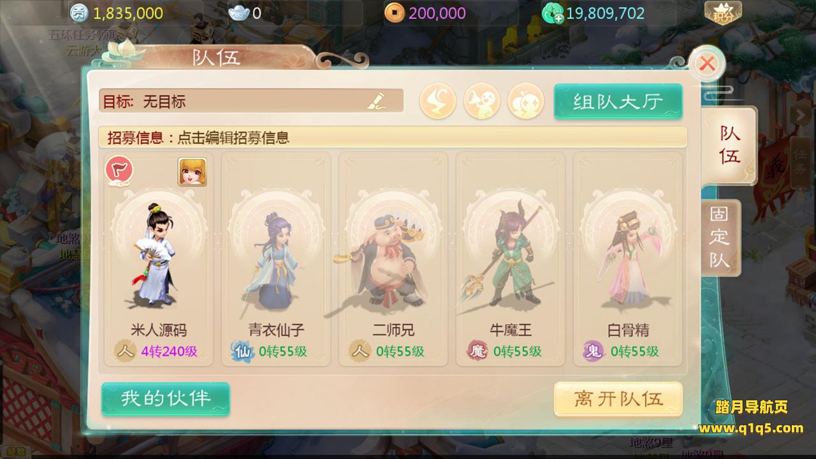Switch to the 队伍 tab
This screenshot has width=816, height=459.
click(730, 145)
